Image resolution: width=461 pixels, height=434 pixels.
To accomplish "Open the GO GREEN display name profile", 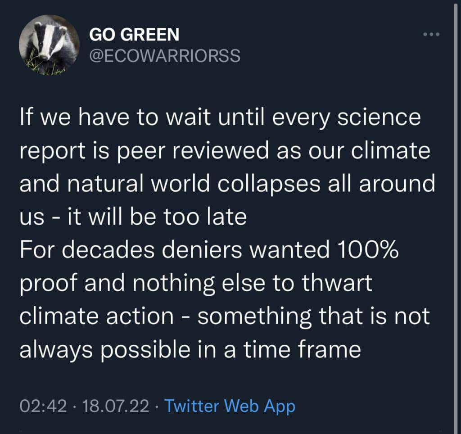I will point(134,34).
